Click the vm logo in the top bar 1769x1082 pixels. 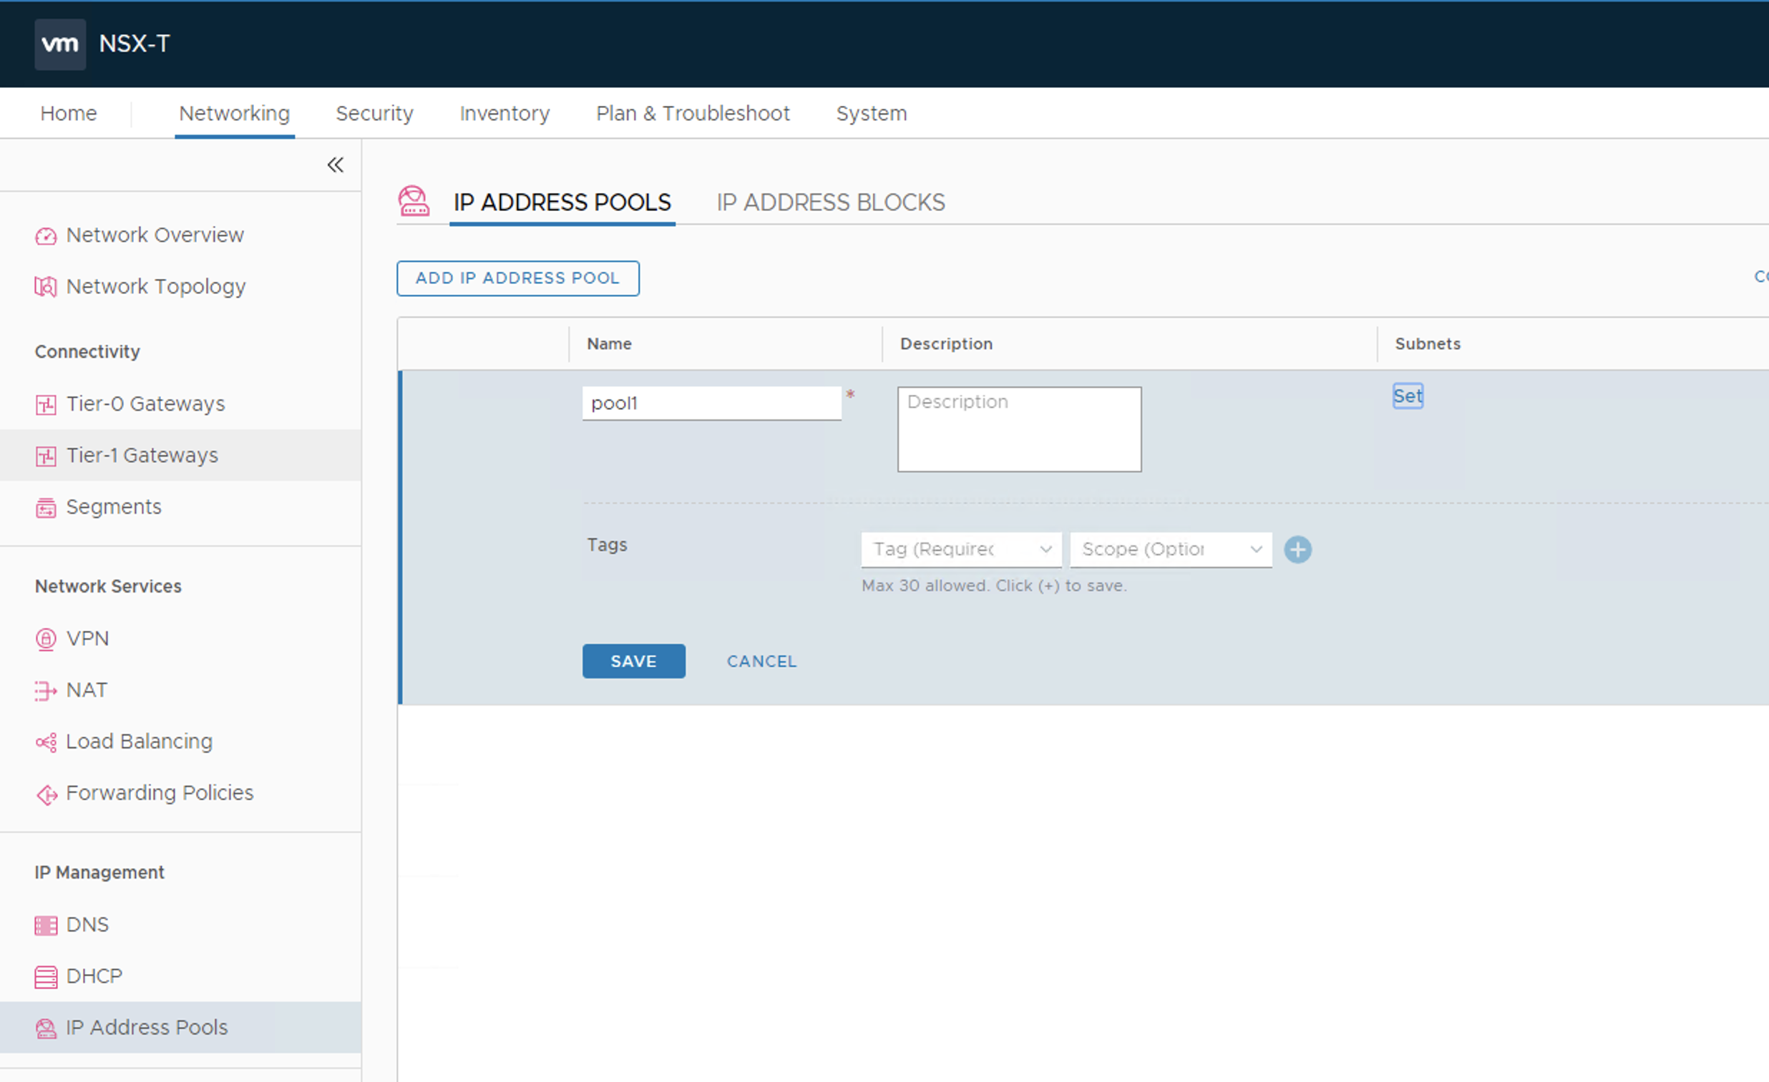59,44
